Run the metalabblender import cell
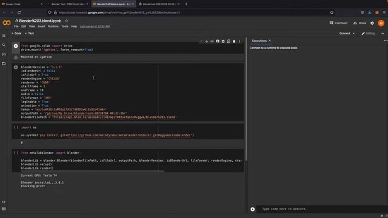This screenshot has width=388, height=218. click(16, 153)
